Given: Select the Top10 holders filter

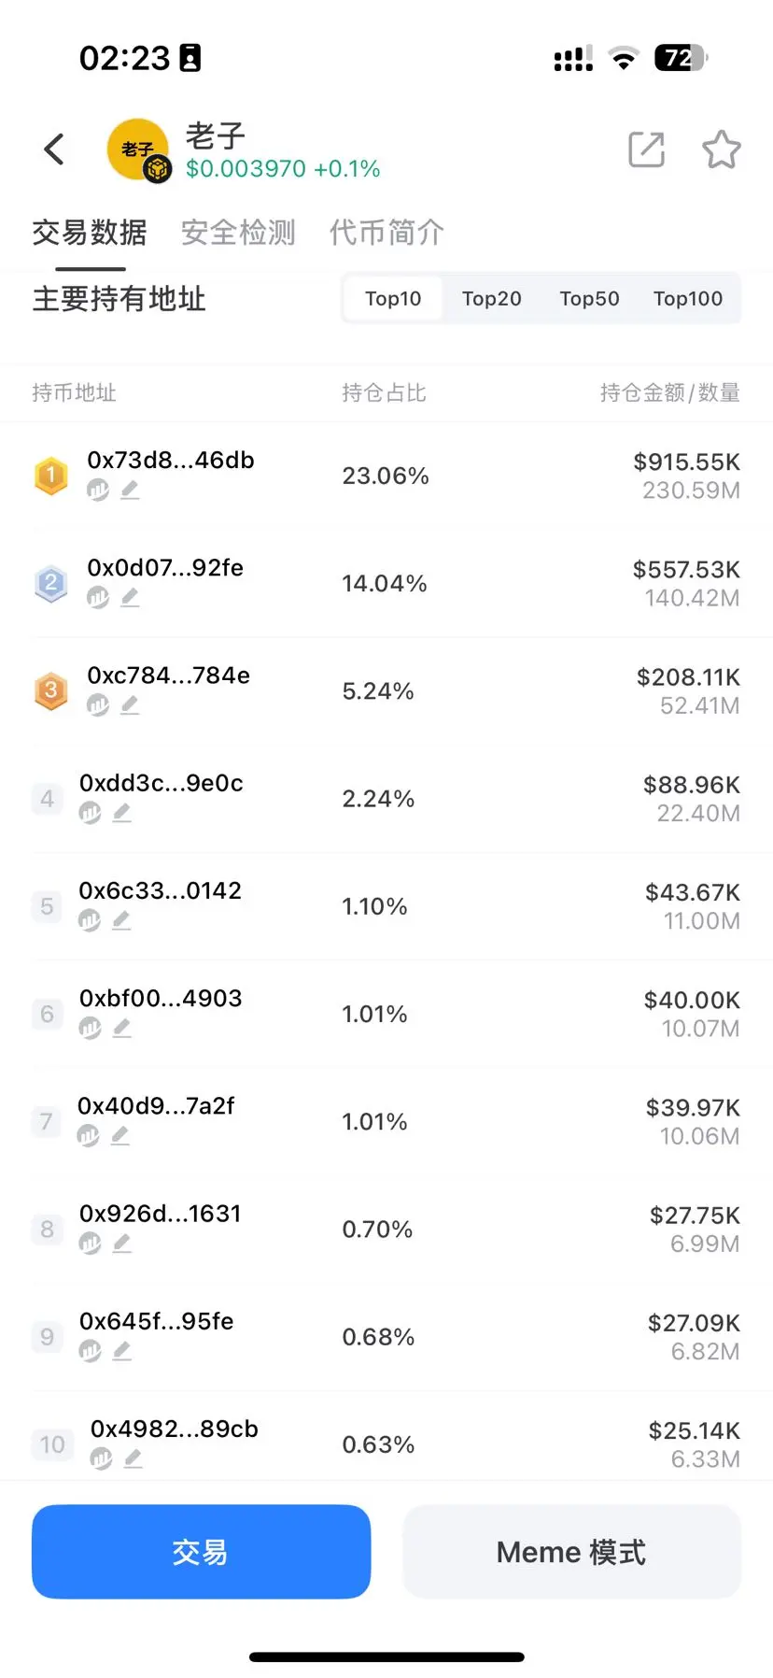Looking at the screenshot, I should [393, 299].
